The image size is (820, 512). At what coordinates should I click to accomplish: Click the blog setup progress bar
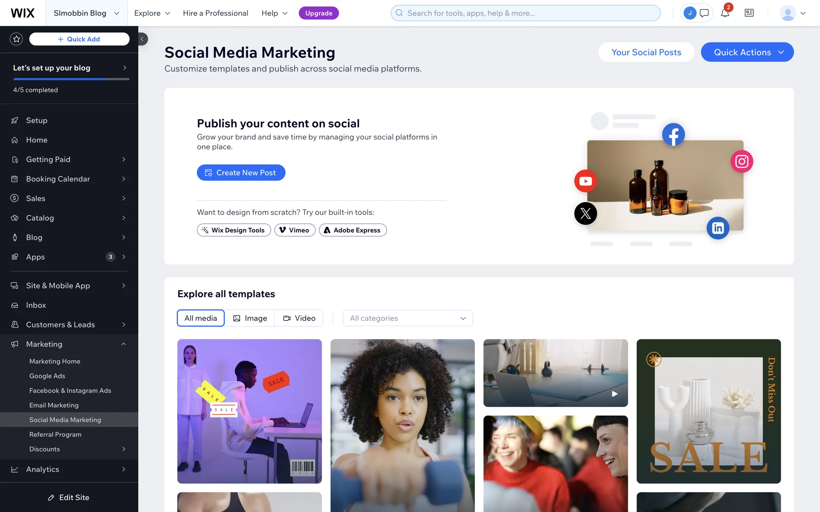(x=71, y=79)
